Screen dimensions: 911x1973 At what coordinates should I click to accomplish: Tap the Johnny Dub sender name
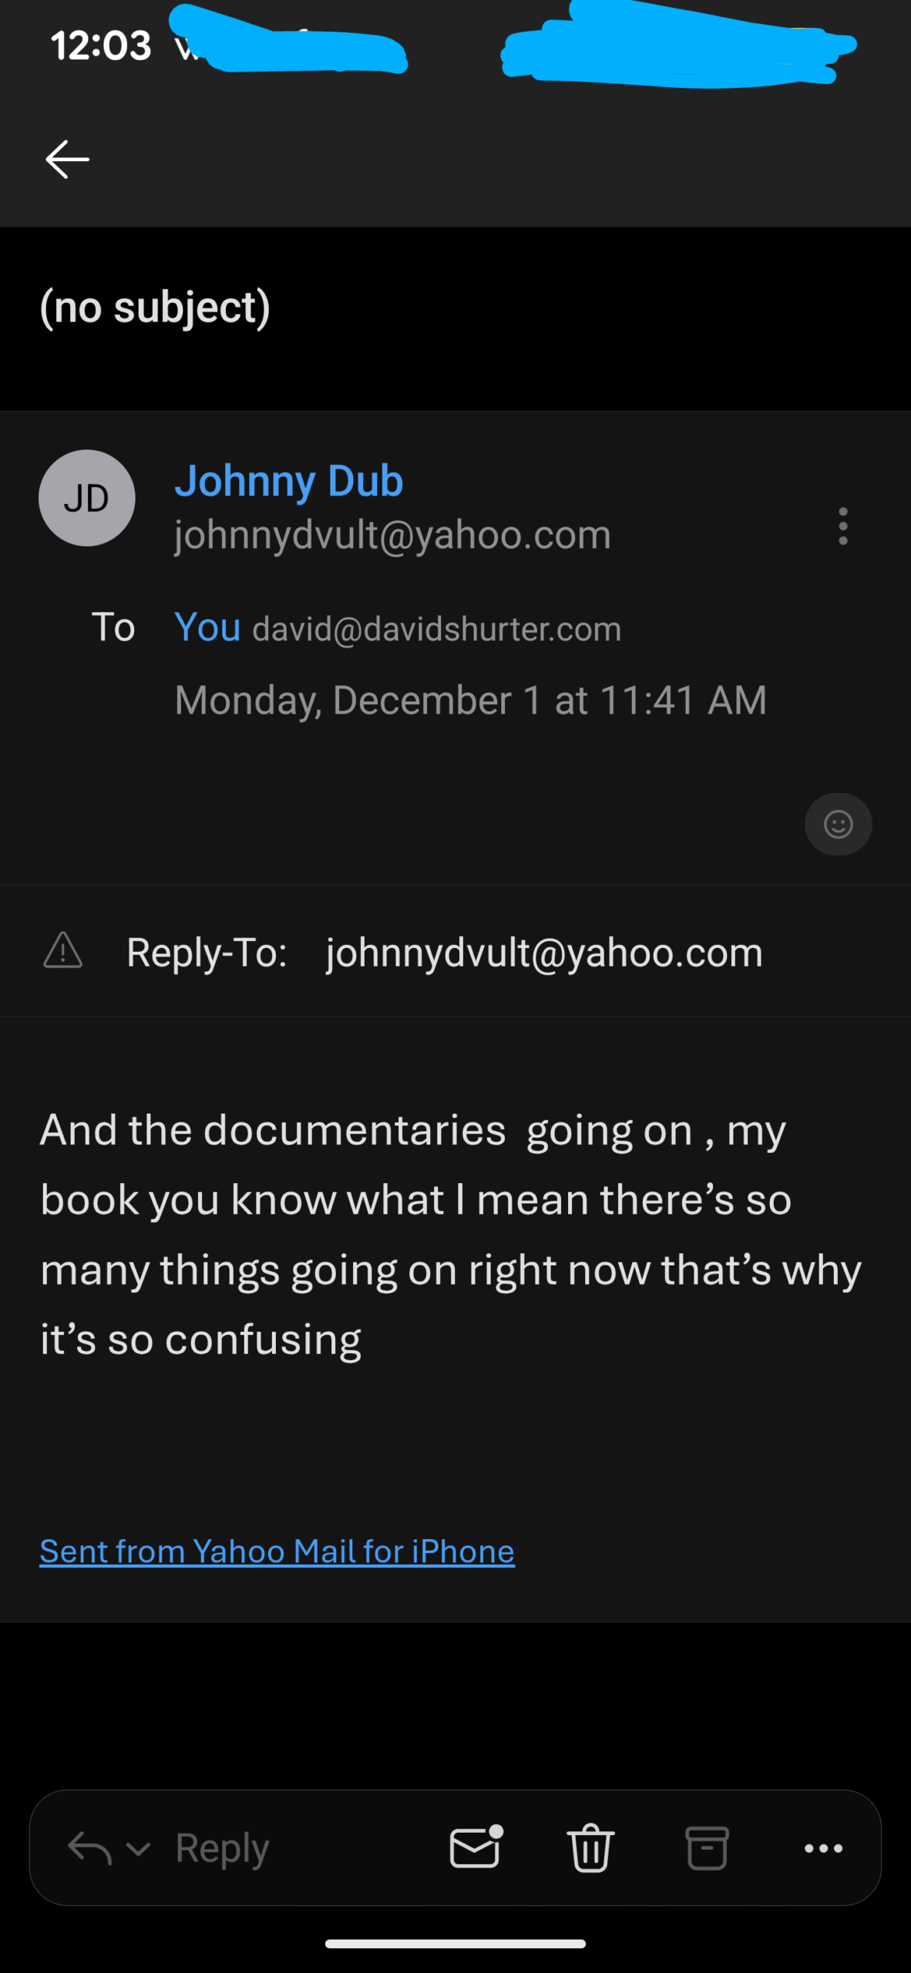click(288, 481)
